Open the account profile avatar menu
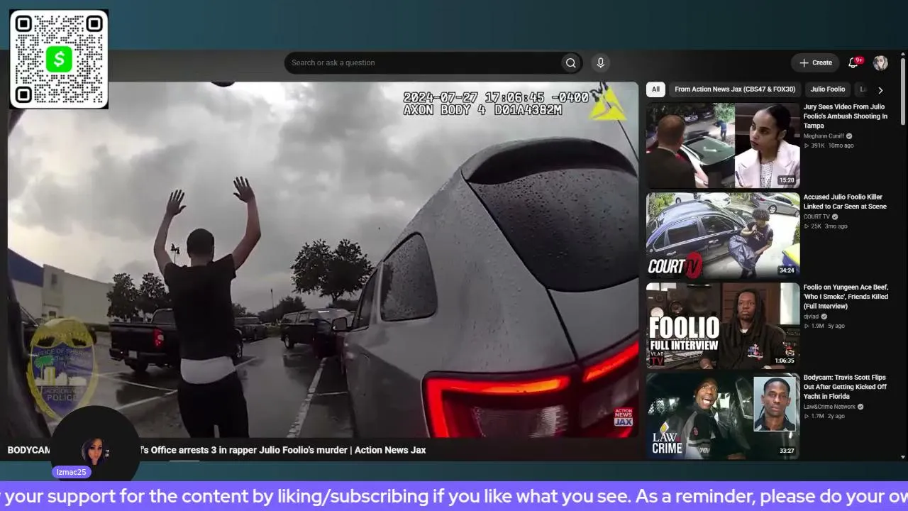Image resolution: width=908 pixels, height=511 pixels. (880, 63)
